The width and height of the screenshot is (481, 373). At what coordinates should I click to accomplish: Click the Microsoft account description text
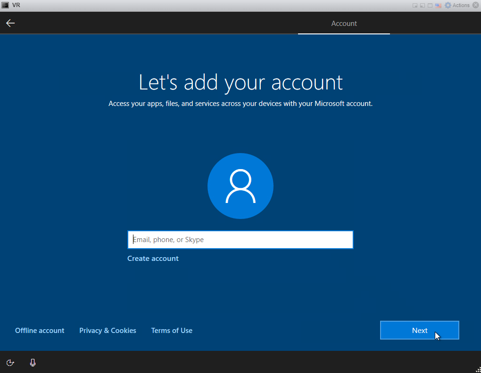[240, 104]
